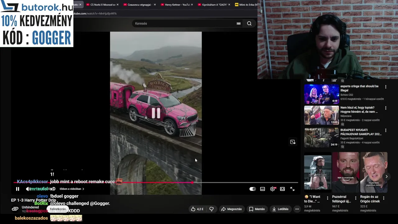Open options menu for 'BUDAPEST NYUGATI' video
This screenshot has height=224, width=398.
(x=386, y=130)
